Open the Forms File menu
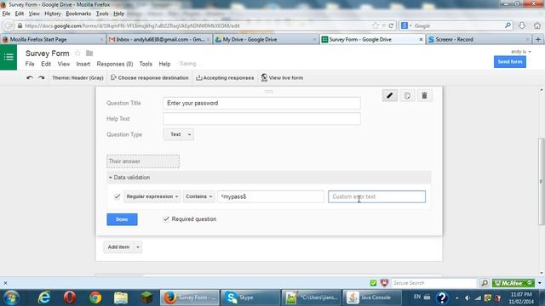The width and height of the screenshot is (545, 306). click(x=30, y=64)
